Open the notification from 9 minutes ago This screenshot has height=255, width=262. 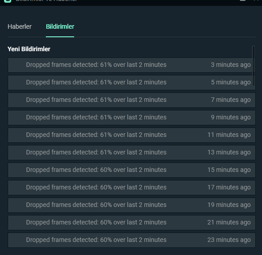132,118
